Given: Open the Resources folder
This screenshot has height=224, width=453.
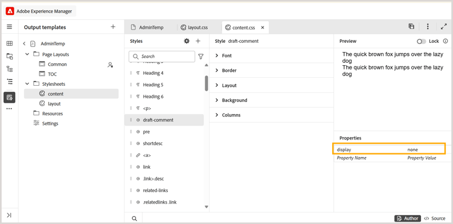Looking at the screenshot, I should point(53,114).
